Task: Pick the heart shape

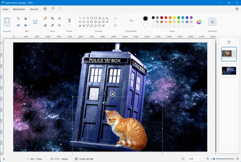Action: 99,26
